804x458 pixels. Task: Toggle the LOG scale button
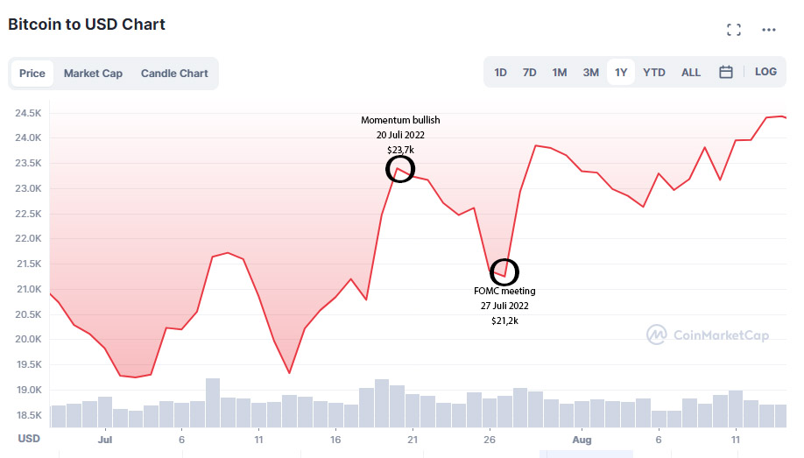[x=765, y=72]
